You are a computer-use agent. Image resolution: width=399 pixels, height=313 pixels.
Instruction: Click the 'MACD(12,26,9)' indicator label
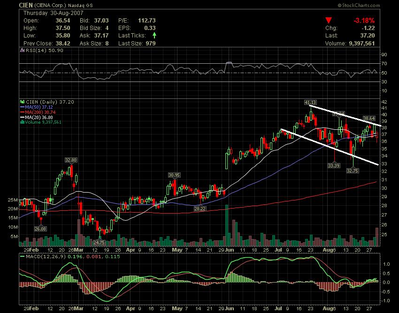46,257
